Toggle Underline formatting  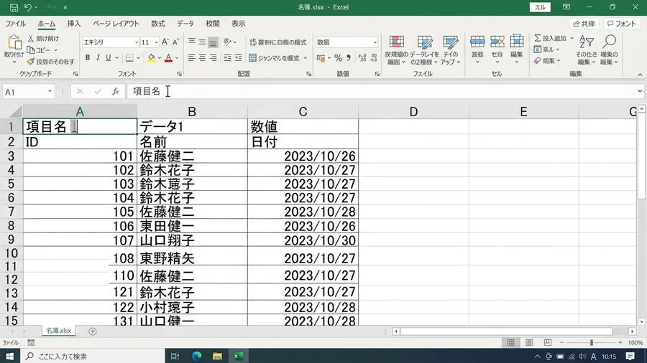pyautogui.click(x=108, y=57)
